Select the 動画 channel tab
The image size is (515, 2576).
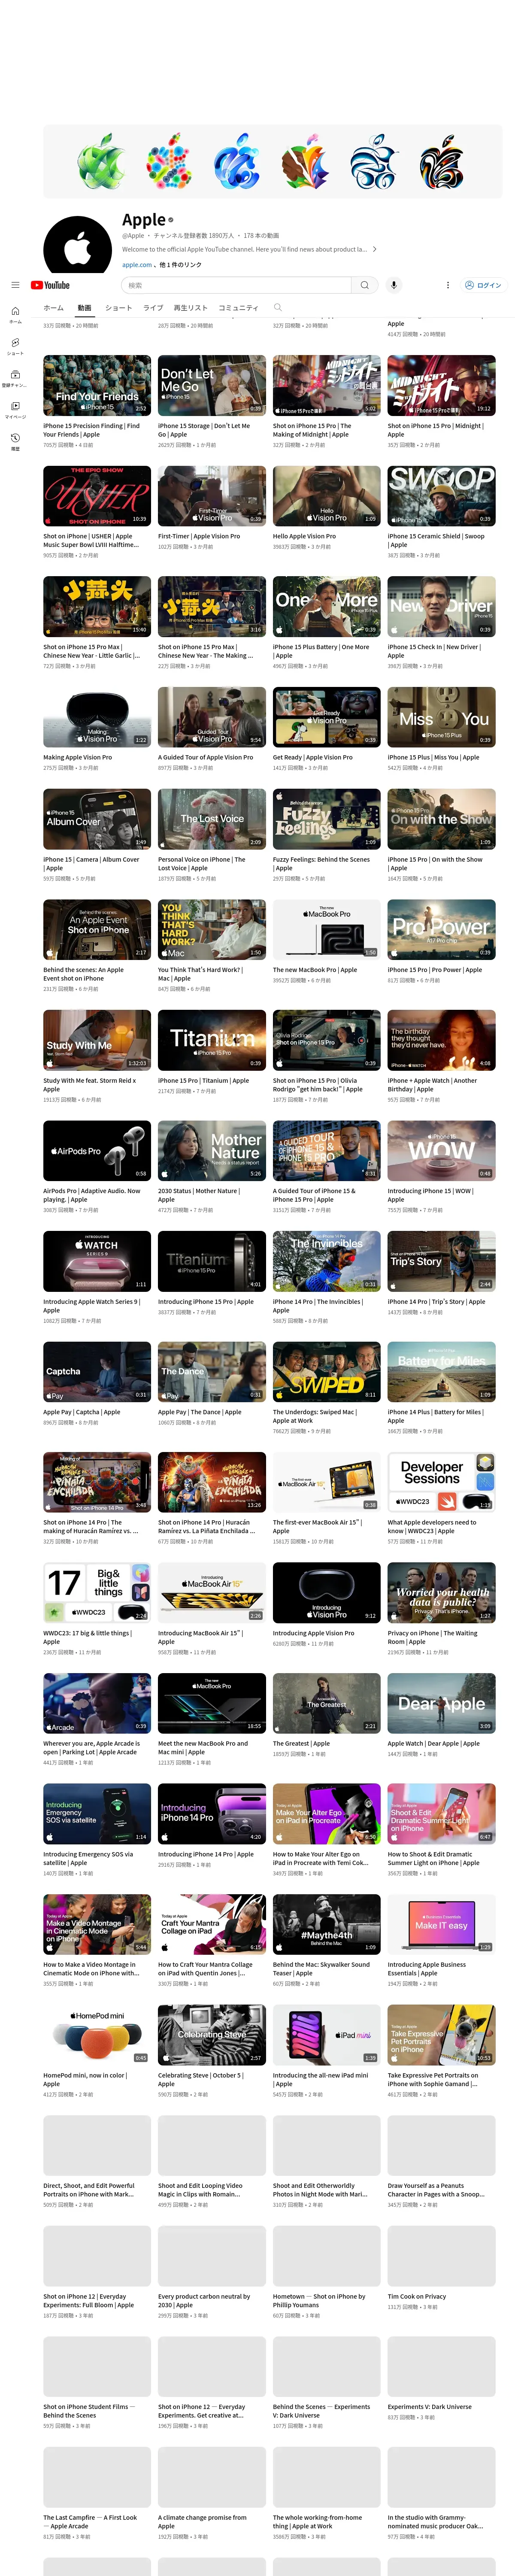pos(85,308)
